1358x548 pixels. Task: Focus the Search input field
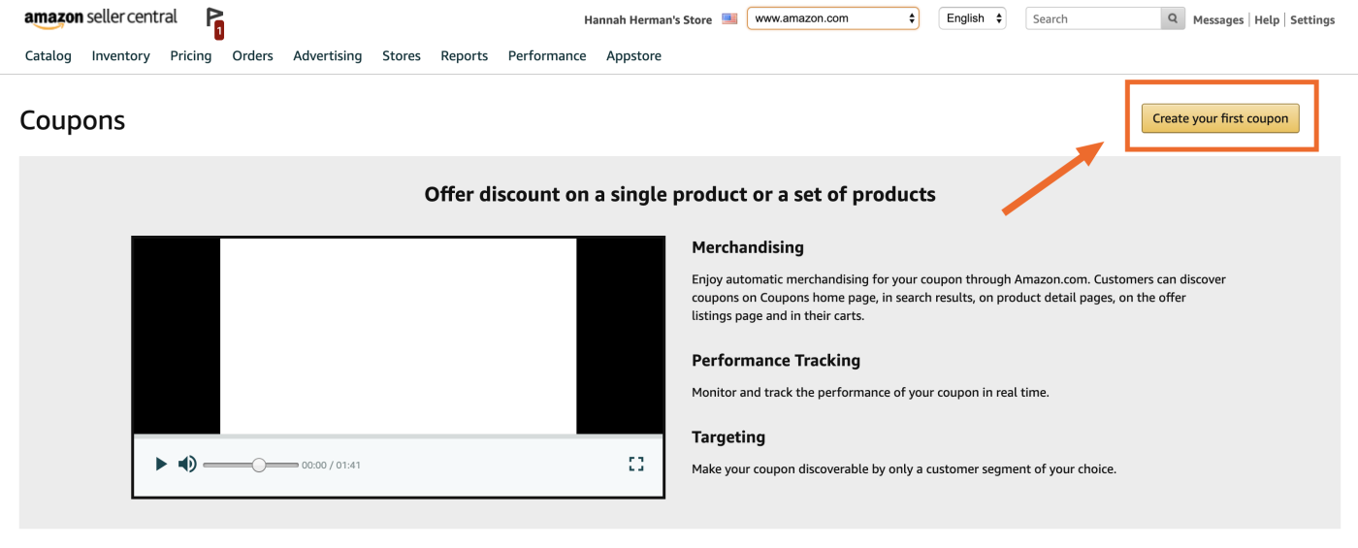tap(1093, 18)
